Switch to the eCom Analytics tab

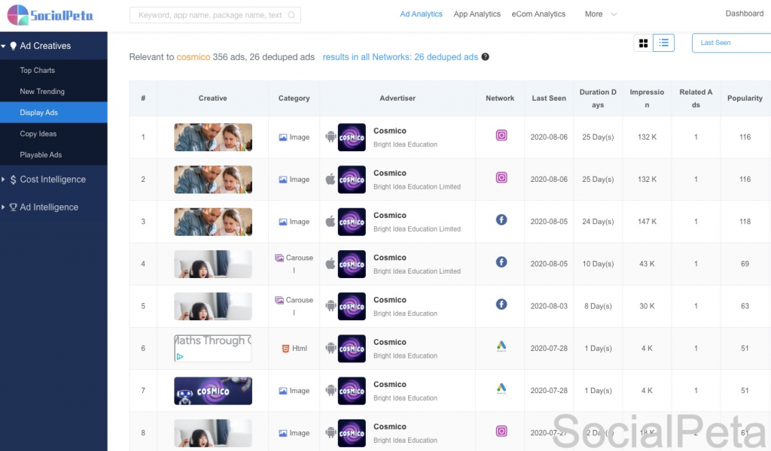click(538, 14)
